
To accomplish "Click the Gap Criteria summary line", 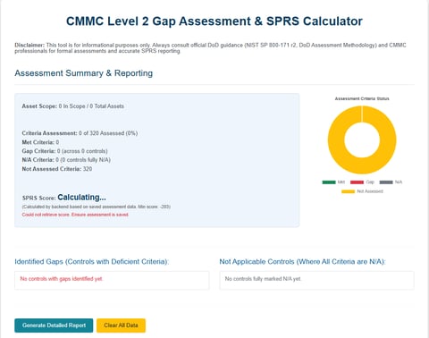I will [64, 151].
